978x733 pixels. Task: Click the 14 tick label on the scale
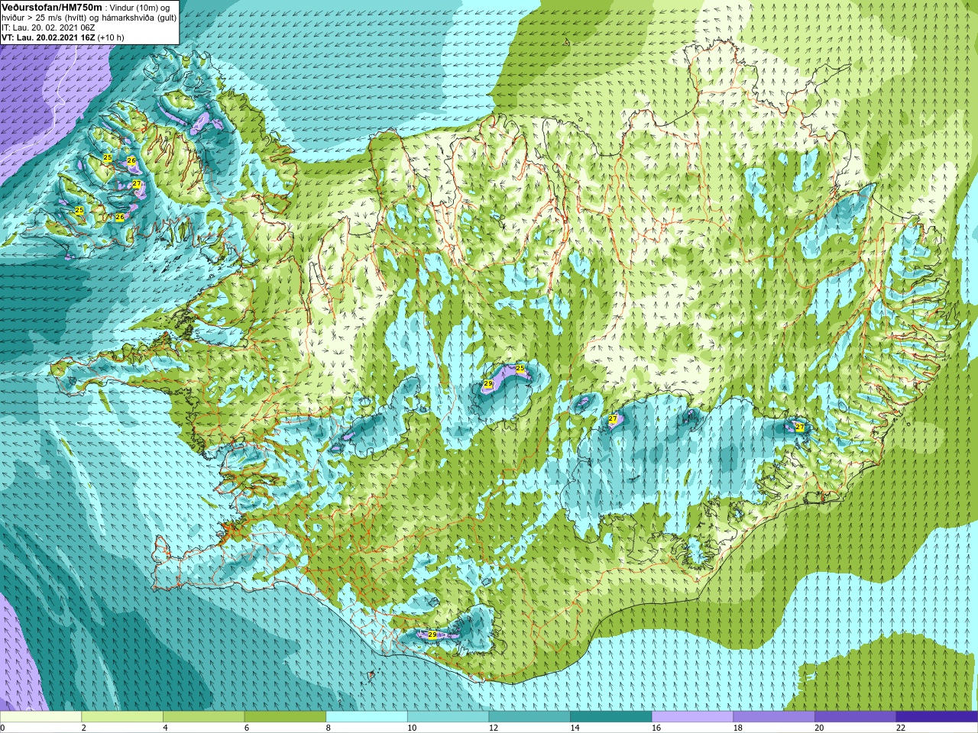pos(575,728)
